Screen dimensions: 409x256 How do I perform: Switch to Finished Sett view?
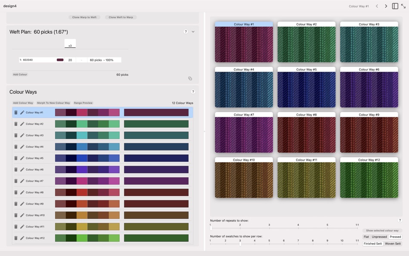coord(373,244)
